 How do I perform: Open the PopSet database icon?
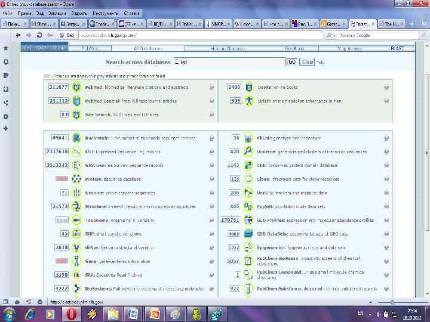click(248, 206)
